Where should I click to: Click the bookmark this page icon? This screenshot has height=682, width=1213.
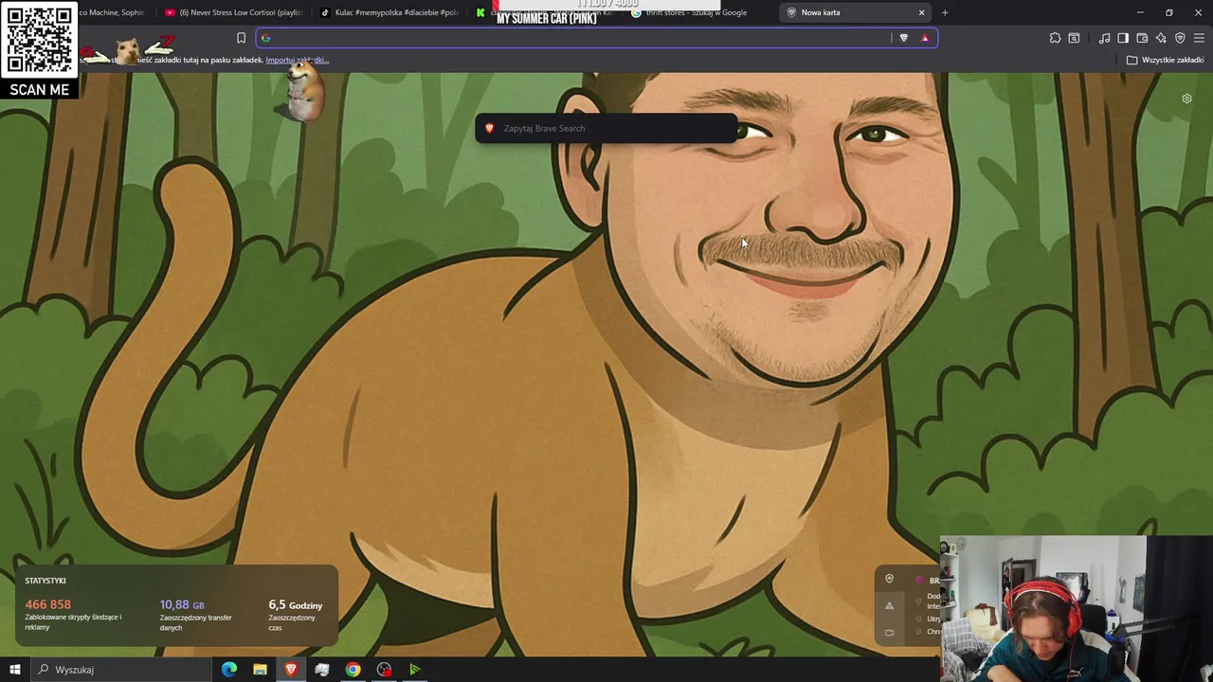[x=241, y=38]
